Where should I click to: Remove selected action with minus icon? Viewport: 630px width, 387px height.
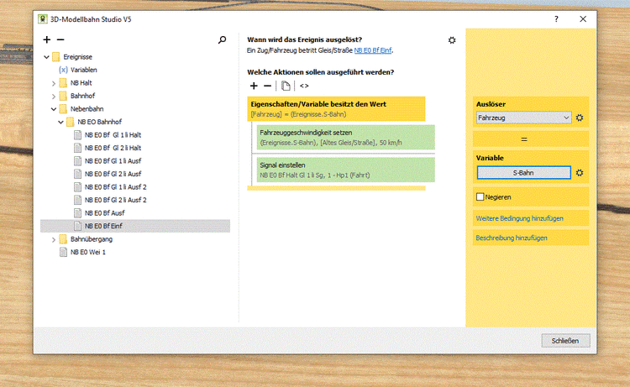[x=267, y=86]
